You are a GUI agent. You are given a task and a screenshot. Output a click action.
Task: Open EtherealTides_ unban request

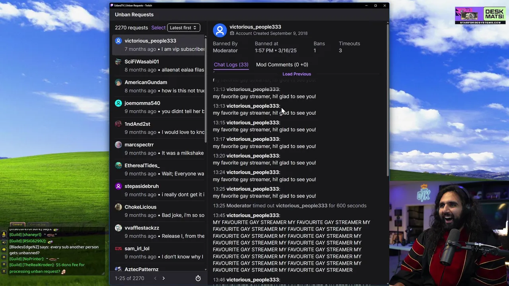158,170
